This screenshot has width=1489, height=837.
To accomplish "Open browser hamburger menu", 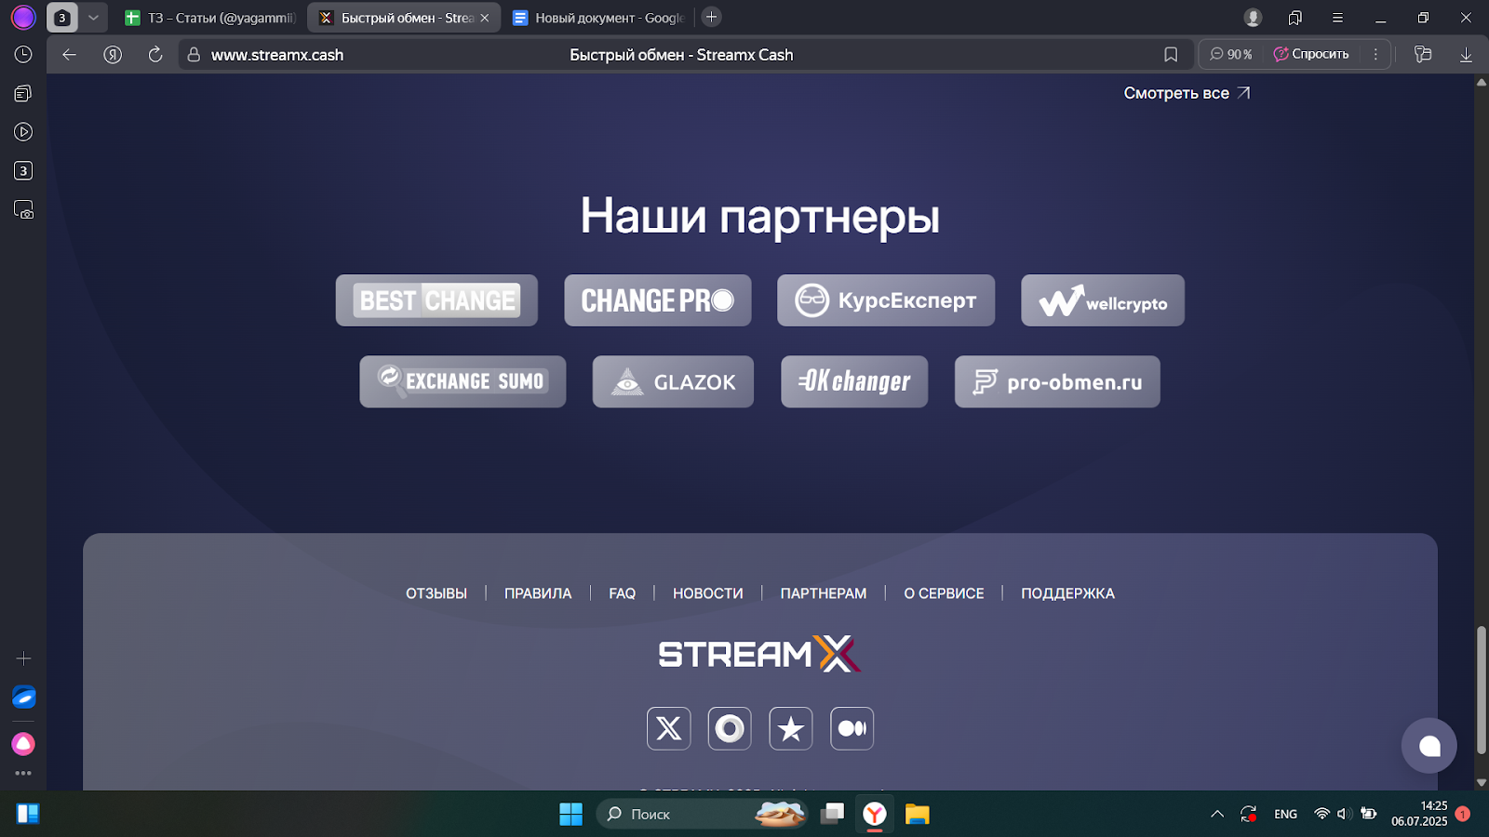I will coord(1337,18).
